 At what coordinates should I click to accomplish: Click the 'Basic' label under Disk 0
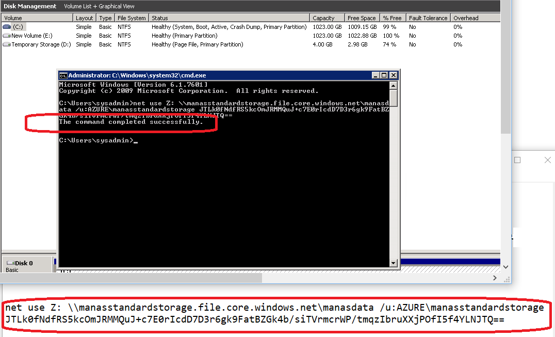12,270
